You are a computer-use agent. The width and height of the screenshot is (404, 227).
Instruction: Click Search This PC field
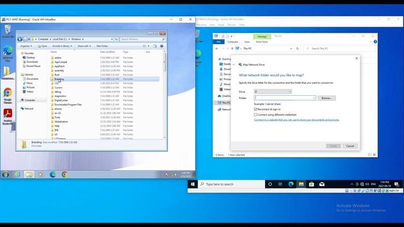pos(340,49)
